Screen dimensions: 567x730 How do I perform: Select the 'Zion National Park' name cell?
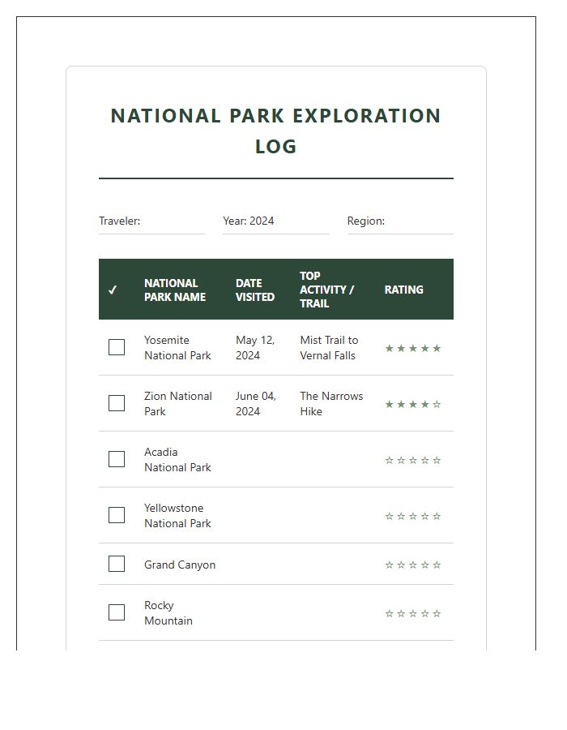pyautogui.click(x=178, y=404)
